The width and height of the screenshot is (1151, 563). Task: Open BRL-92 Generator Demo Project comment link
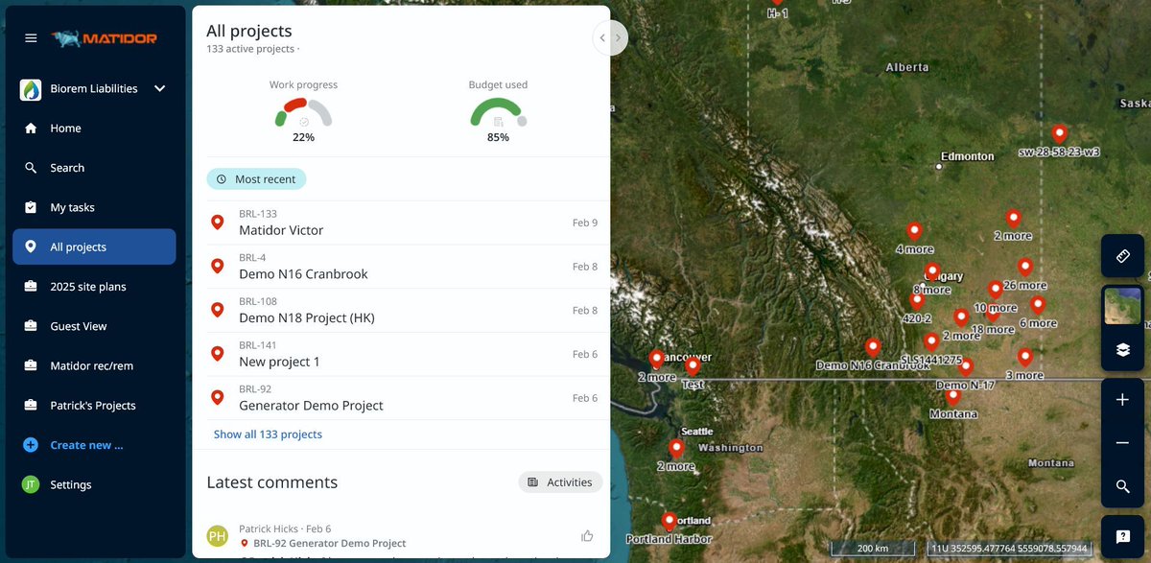click(x=330, y=544)
